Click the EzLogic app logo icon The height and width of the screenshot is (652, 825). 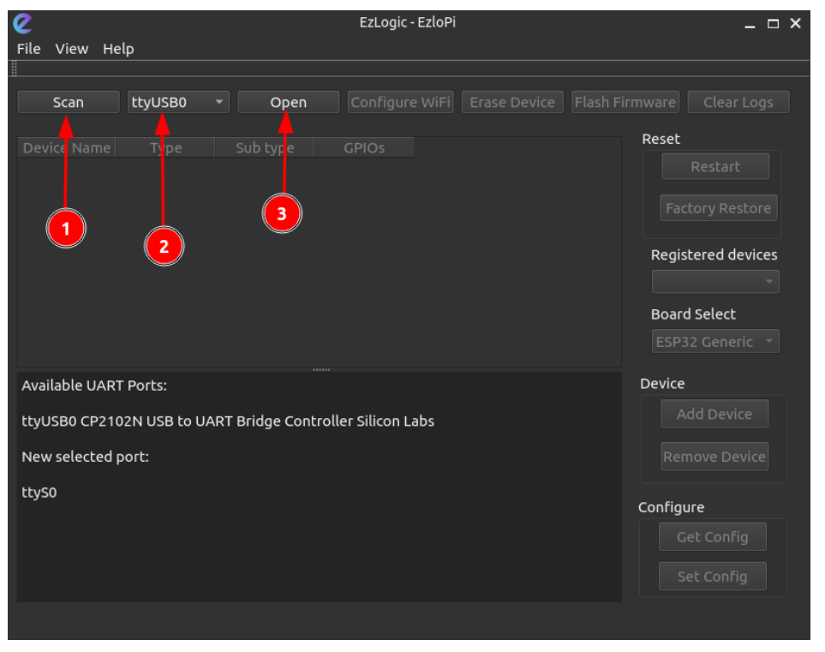[x=22, y=23]
